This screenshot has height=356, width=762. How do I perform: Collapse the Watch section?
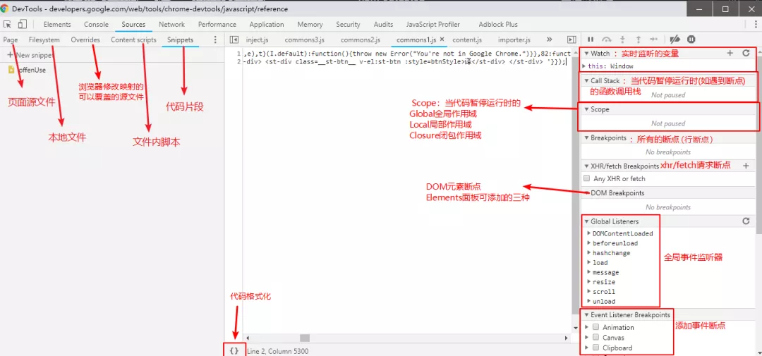pyautogui.click(x=586, y=53)
